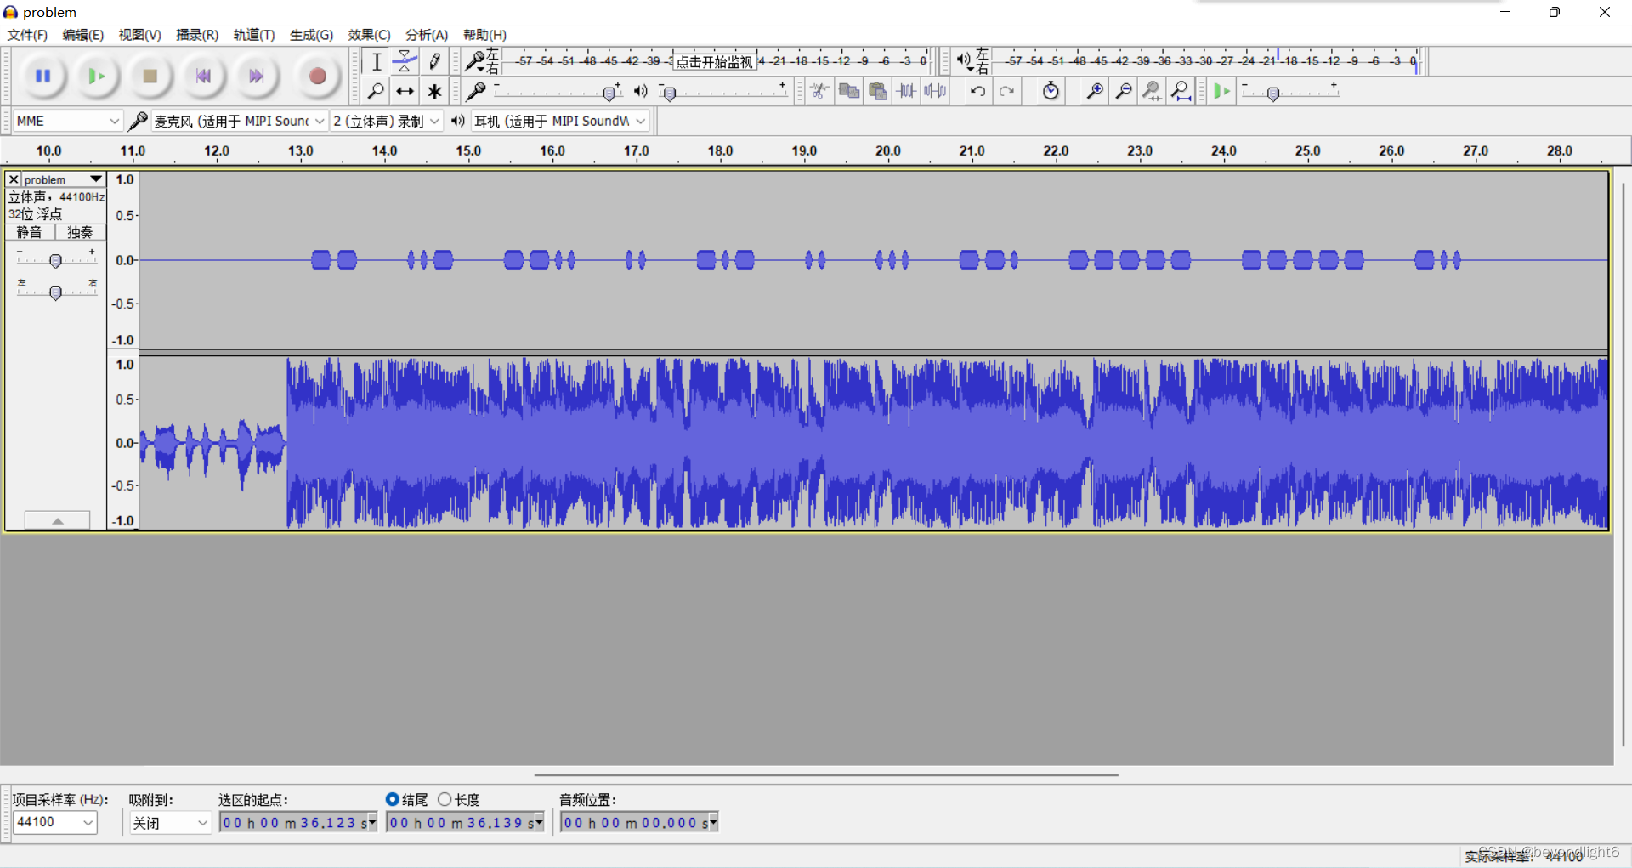Image resolution: width=1632 pixels, height=868 pixels.
Task: Click the Paste clipboard icon
Action: point(877,91)
